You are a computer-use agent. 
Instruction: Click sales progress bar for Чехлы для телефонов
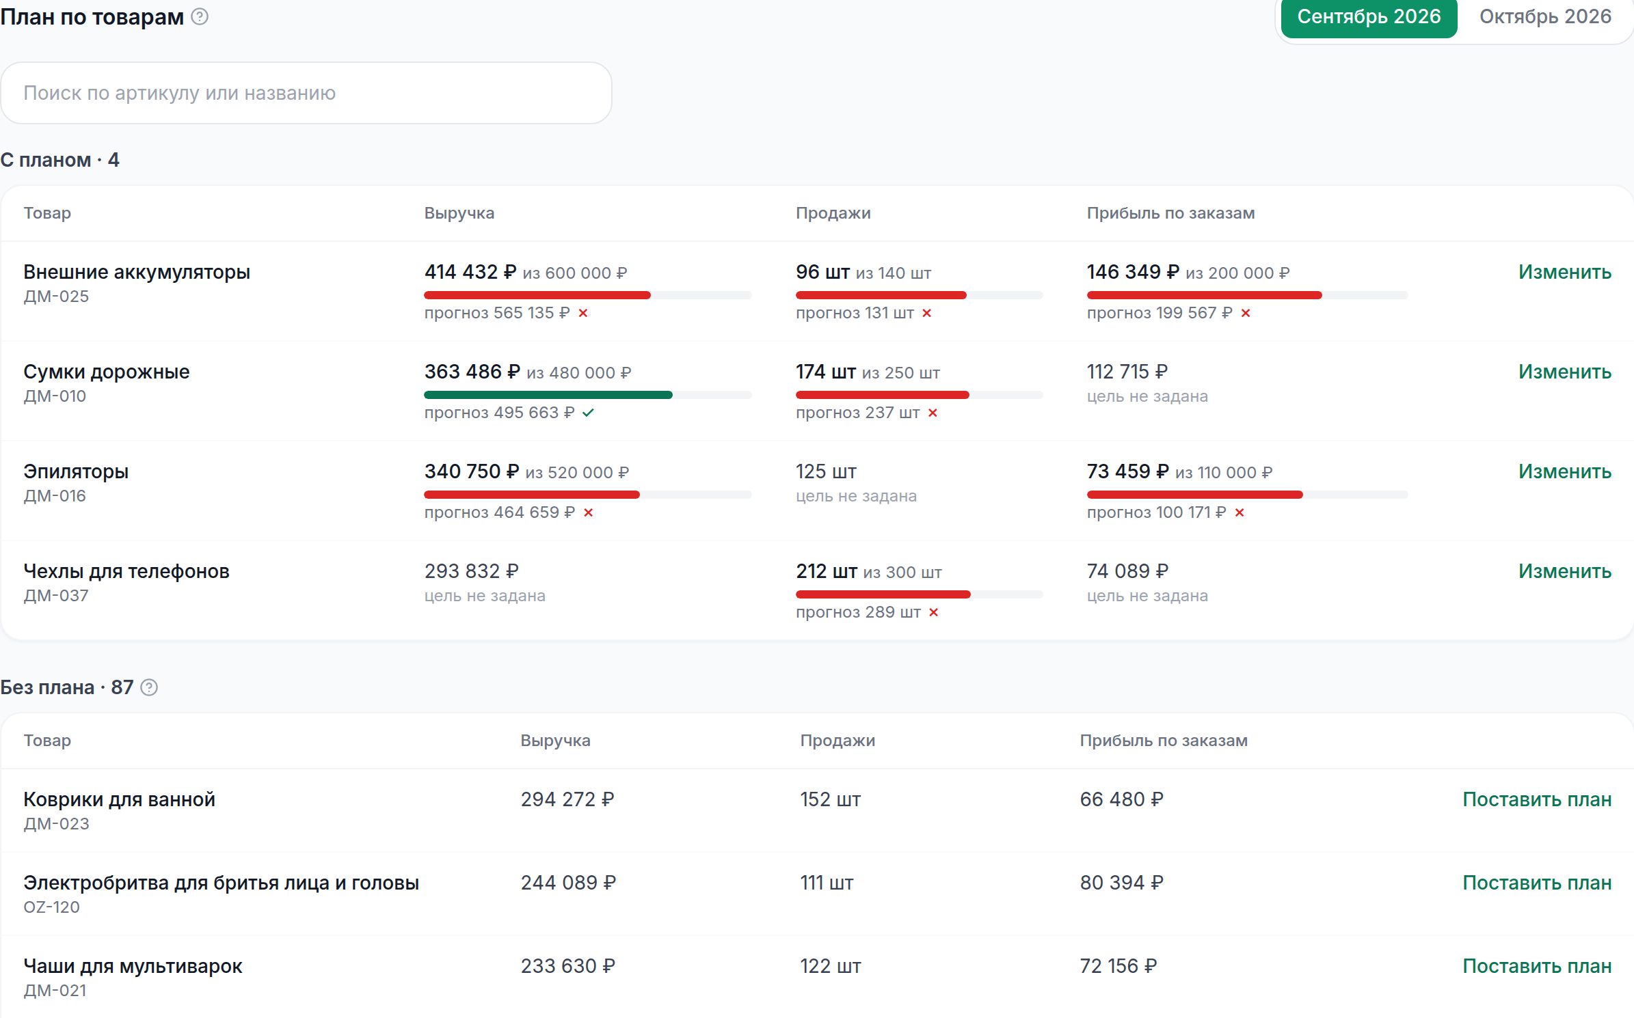point(920,594)
